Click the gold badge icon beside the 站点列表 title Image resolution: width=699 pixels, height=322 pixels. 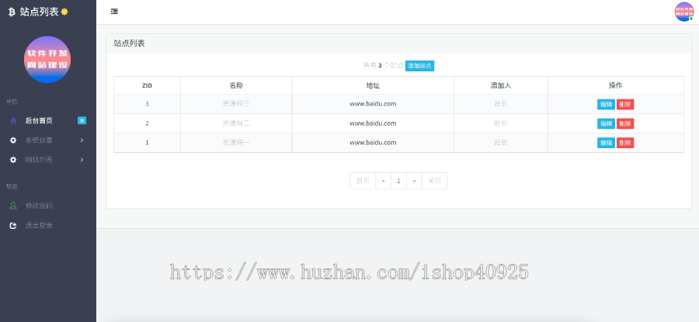[x=64, y=12]
